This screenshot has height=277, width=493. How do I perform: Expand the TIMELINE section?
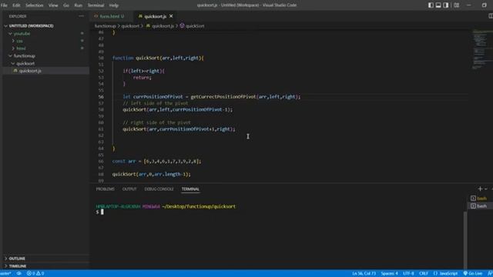pos(17,266)
